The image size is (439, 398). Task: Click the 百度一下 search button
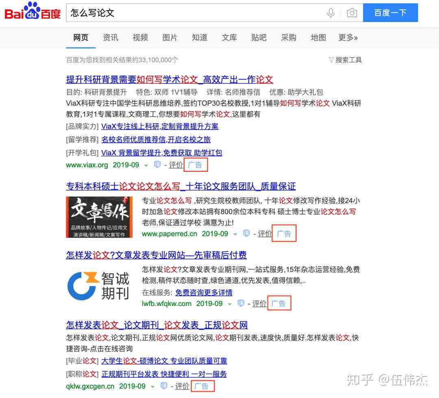tap(390, 13)
